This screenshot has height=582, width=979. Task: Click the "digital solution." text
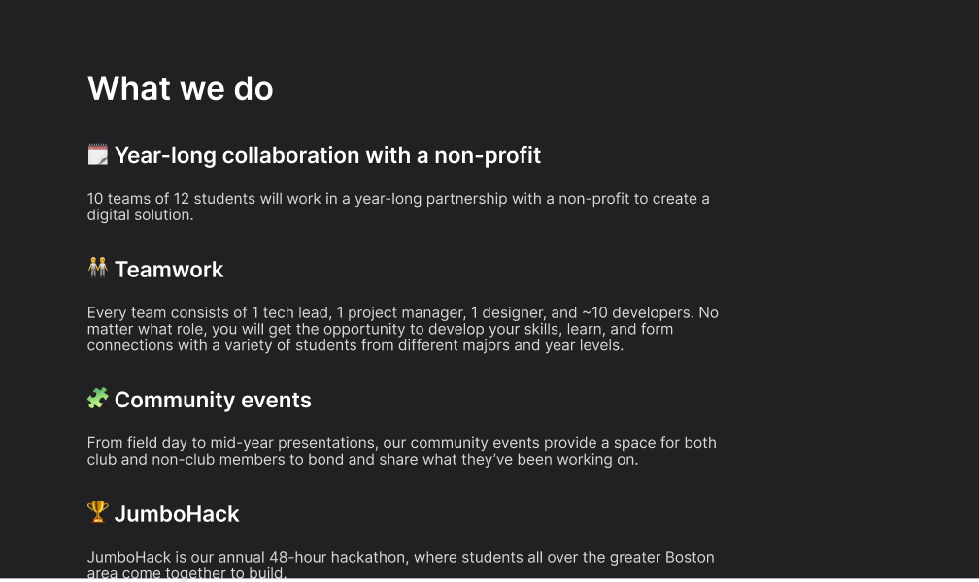141,215
